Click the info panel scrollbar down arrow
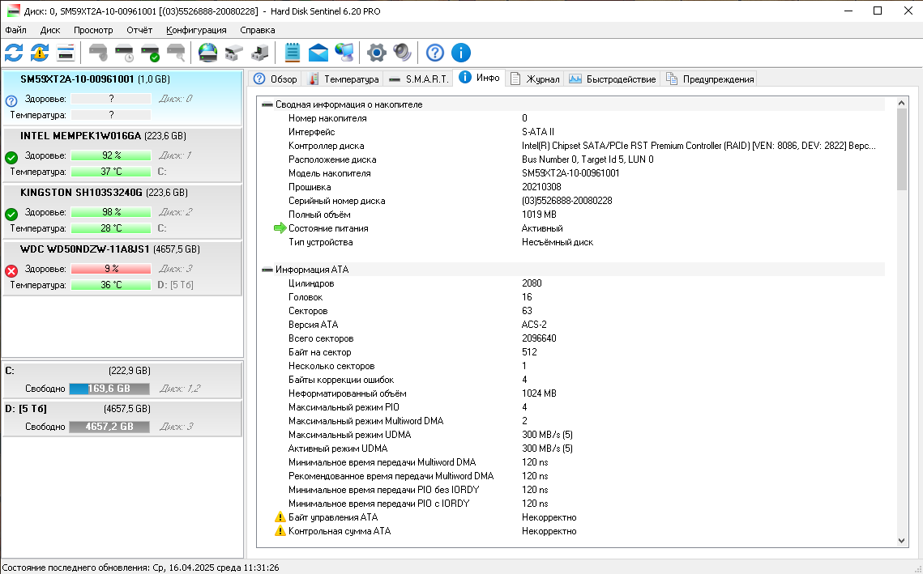The image size is (923, 574). point(902,541)
